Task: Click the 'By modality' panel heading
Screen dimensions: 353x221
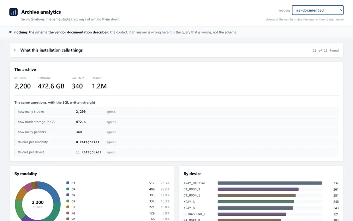Action: click(x=26, y=174)
